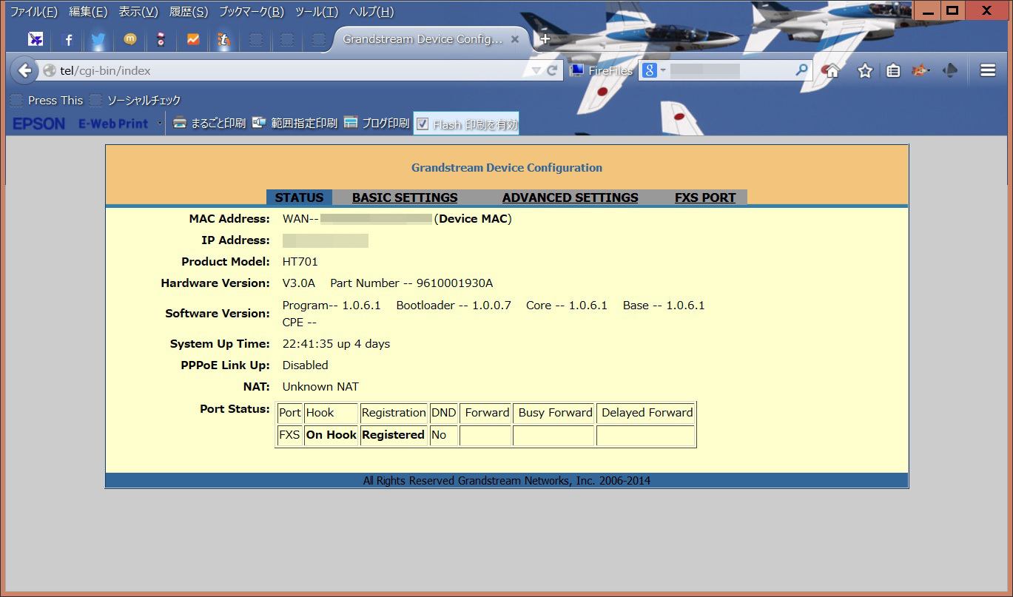1013x597 pixels.
Task: Go to the FXS PORT tab
Action: (704, 198)
